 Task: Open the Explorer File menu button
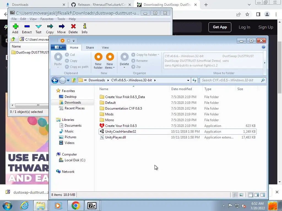tap(58, 47)
